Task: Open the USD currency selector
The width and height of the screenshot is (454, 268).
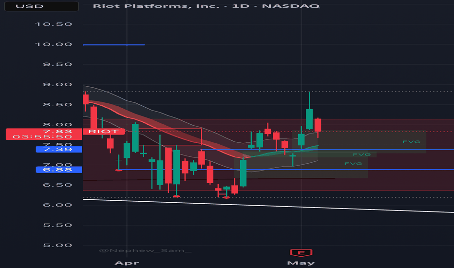Action: pos(41,6)
